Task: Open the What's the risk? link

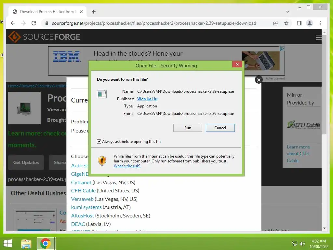Action: coord(127,166)
